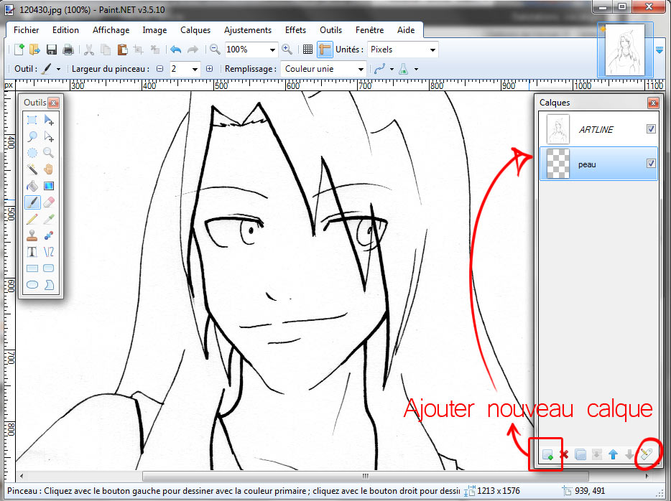Select the Pencil tool
The image size is (671, 501).
coord(32,219)
